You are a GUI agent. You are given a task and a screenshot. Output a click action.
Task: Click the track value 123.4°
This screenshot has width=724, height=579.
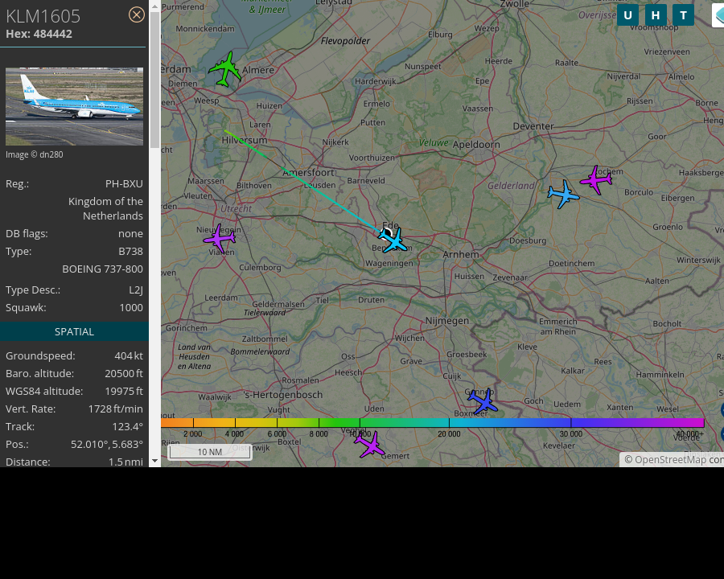coord(127,427)
